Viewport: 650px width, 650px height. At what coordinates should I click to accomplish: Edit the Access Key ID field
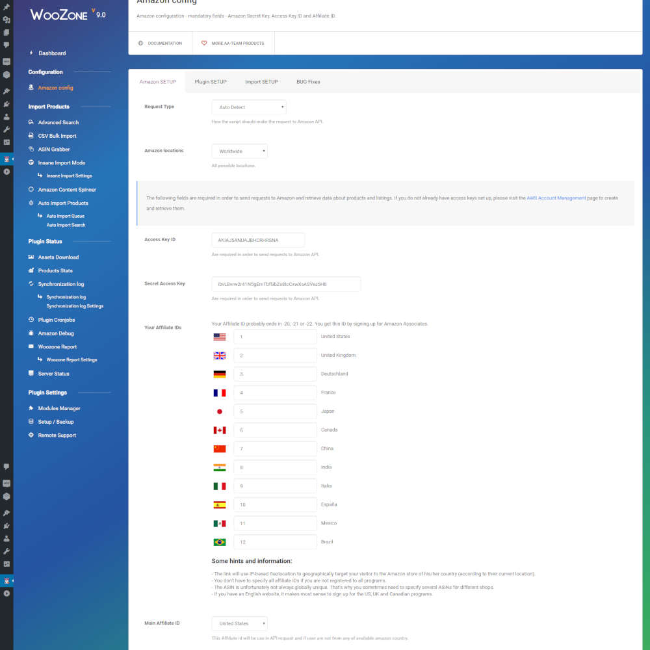(258, 240)
